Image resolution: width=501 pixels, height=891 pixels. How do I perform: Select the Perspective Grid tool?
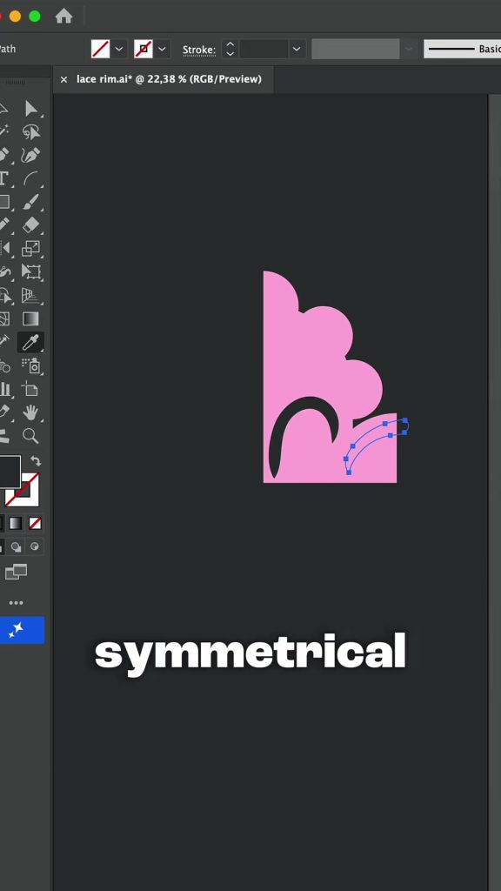click(x=30, y=295)
